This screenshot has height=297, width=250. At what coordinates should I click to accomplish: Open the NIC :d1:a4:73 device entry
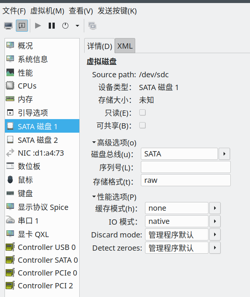click(40, 153)
